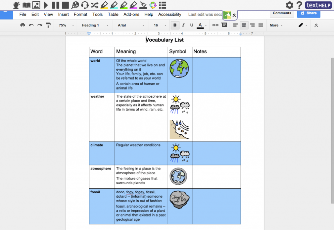Click the globe symbol for world
This screenshot has height=230, width=334.
(x=179, y=68)
